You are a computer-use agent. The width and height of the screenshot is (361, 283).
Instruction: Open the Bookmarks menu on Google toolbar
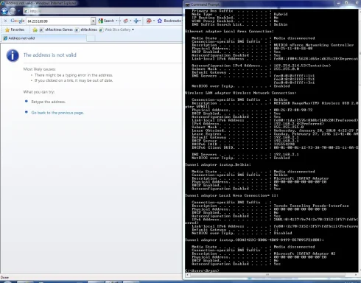tap(172, 21)
